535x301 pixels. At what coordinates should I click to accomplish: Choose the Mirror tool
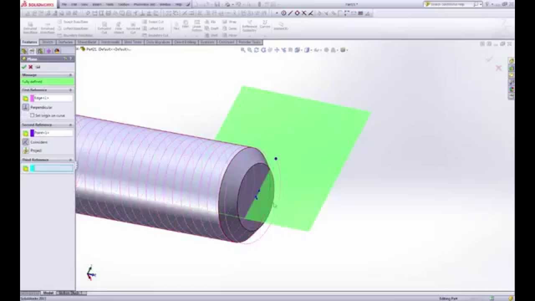coord(230,35)
